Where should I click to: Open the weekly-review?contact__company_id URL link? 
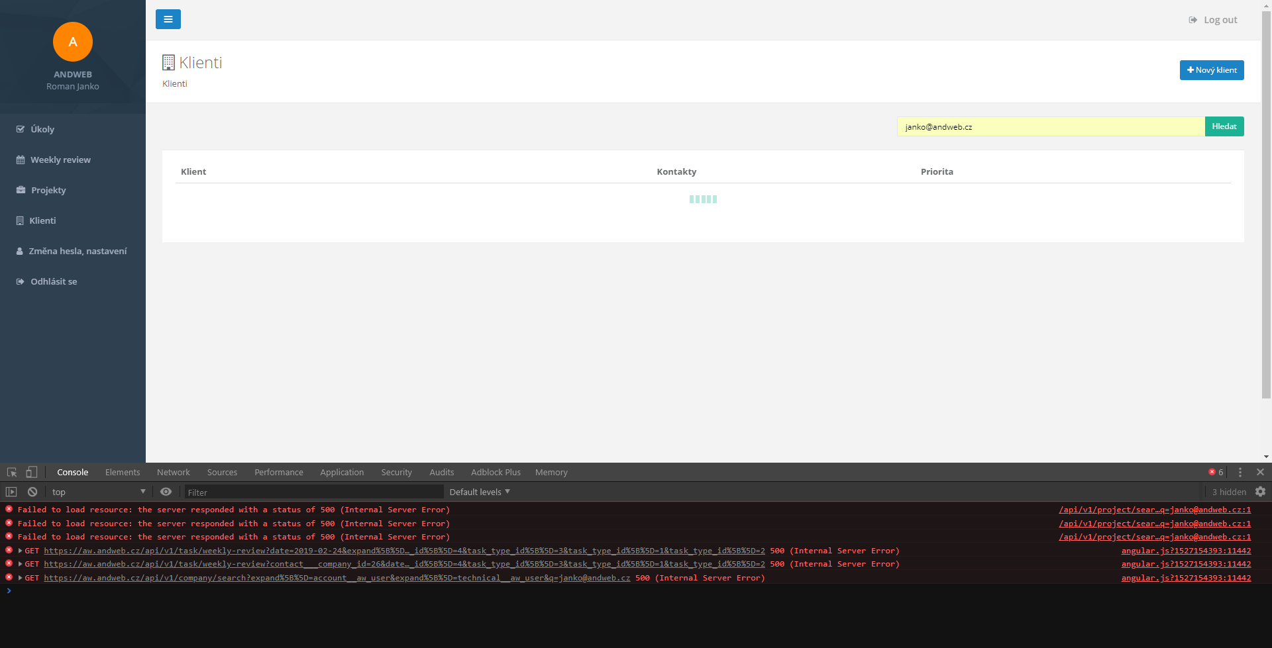pyautogui.click(x=404, y=564)
